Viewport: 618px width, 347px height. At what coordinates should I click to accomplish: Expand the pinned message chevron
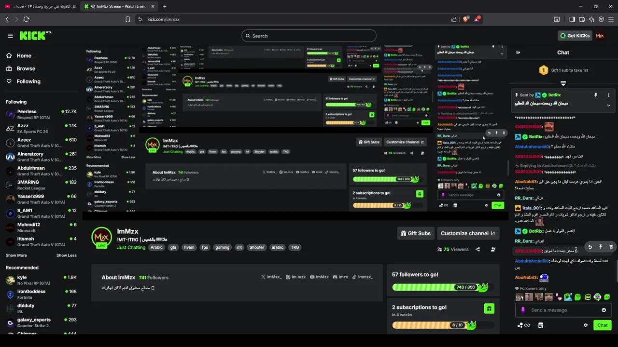(x=608, y=105)
